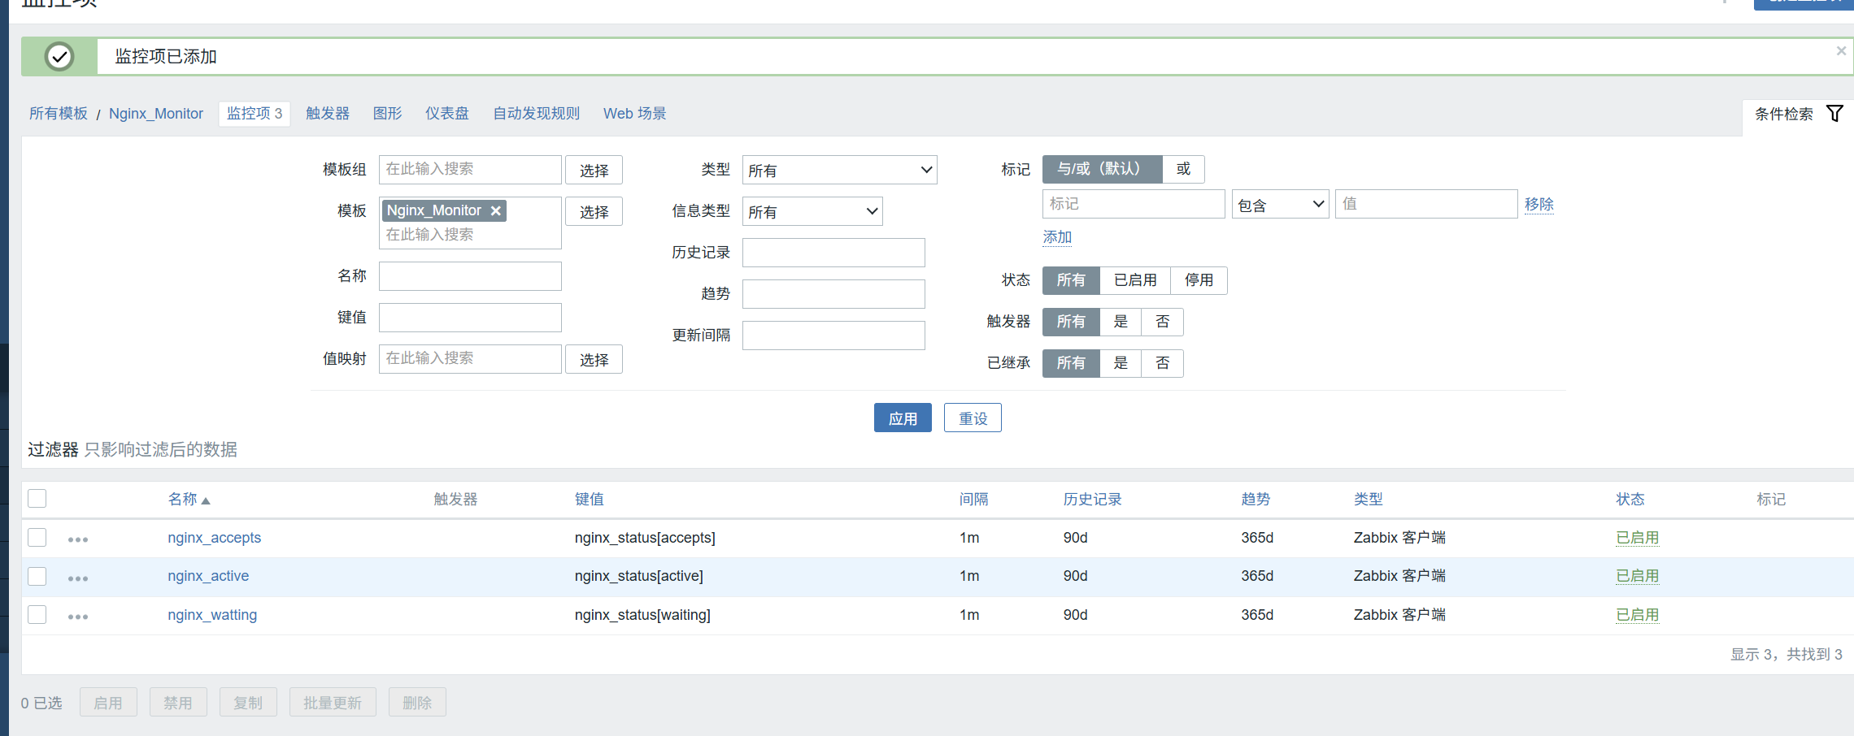Open the nginx_accepts item
The width and height of the screenshot is (1854, 736).
215,538
